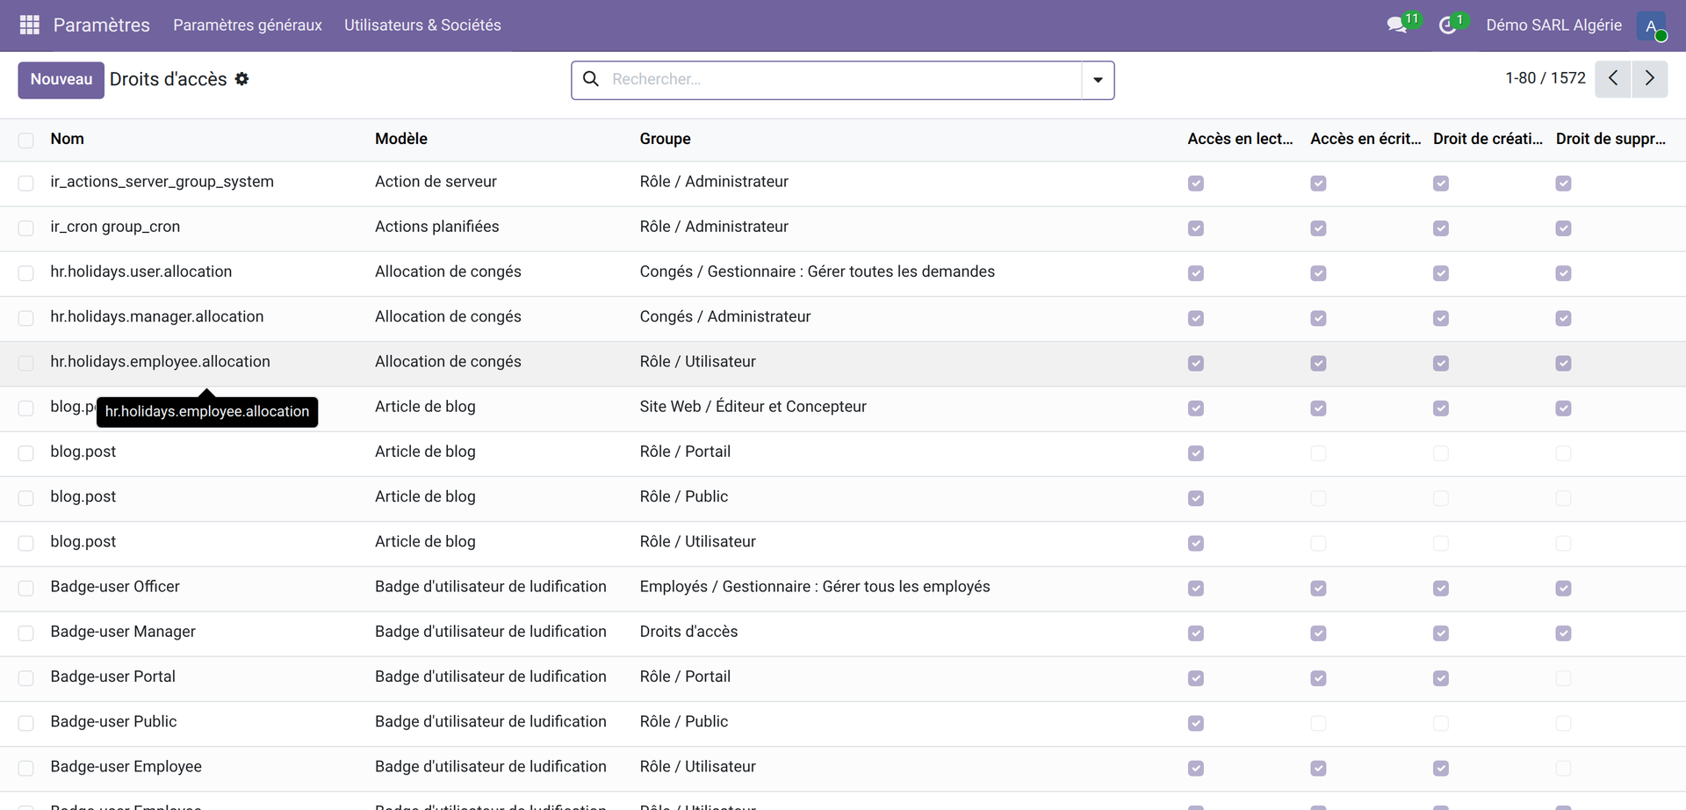Open the Badge-user Manager record

click(x=123, y=632)
